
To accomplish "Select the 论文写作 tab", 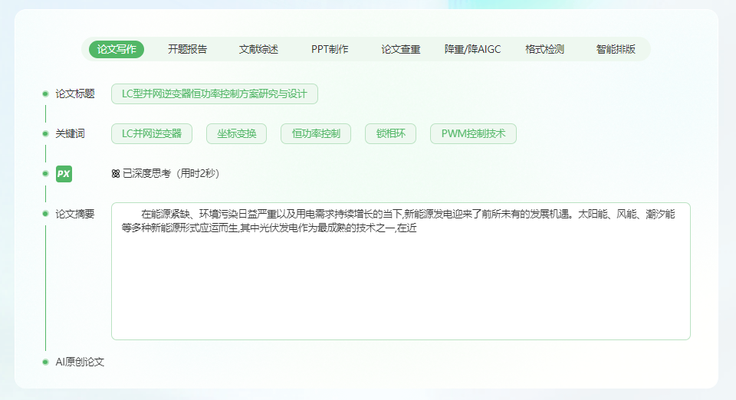I will coord(117,49).
